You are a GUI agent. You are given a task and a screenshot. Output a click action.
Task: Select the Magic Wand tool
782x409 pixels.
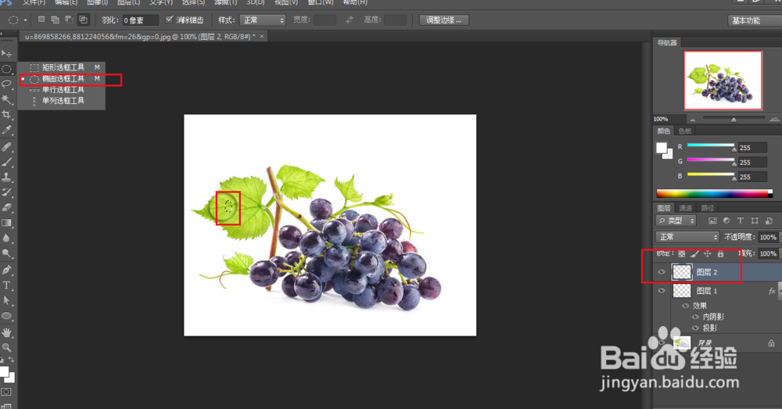coord(6,99)
